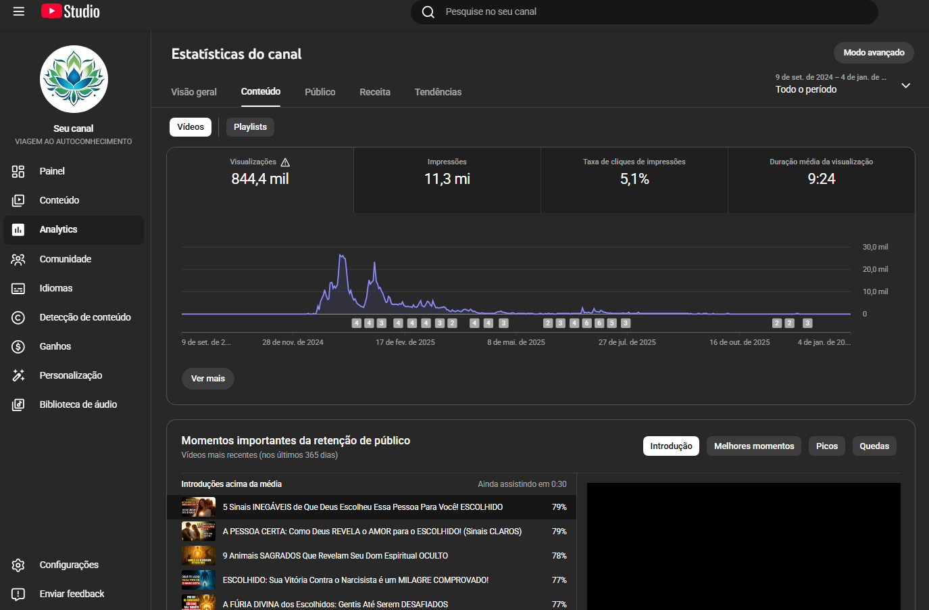Open video '5 Sinais INEGÁVEIS de Que Deus Escolheu'

click(372, 507)
